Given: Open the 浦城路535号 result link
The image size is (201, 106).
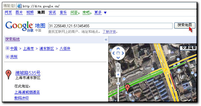Looking at the screenshot, I should [28, 73].
